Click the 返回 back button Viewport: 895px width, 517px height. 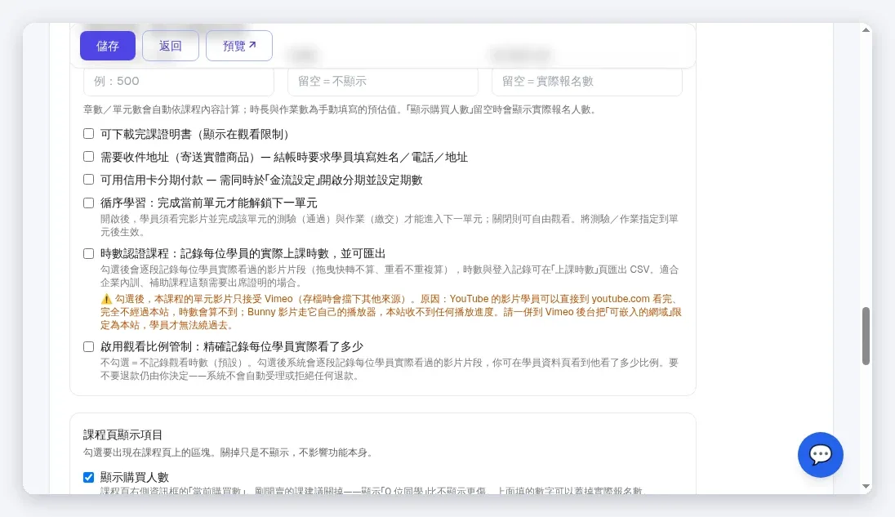coord(170,46)
